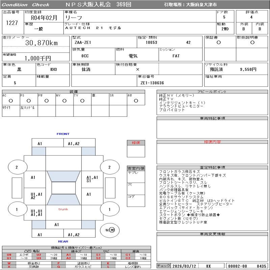
Task: Click first registration date R04年02月
Action: 44,18
